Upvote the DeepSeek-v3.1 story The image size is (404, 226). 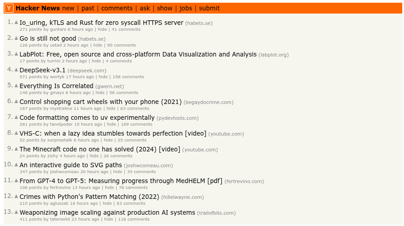click(x=16, y=70)
